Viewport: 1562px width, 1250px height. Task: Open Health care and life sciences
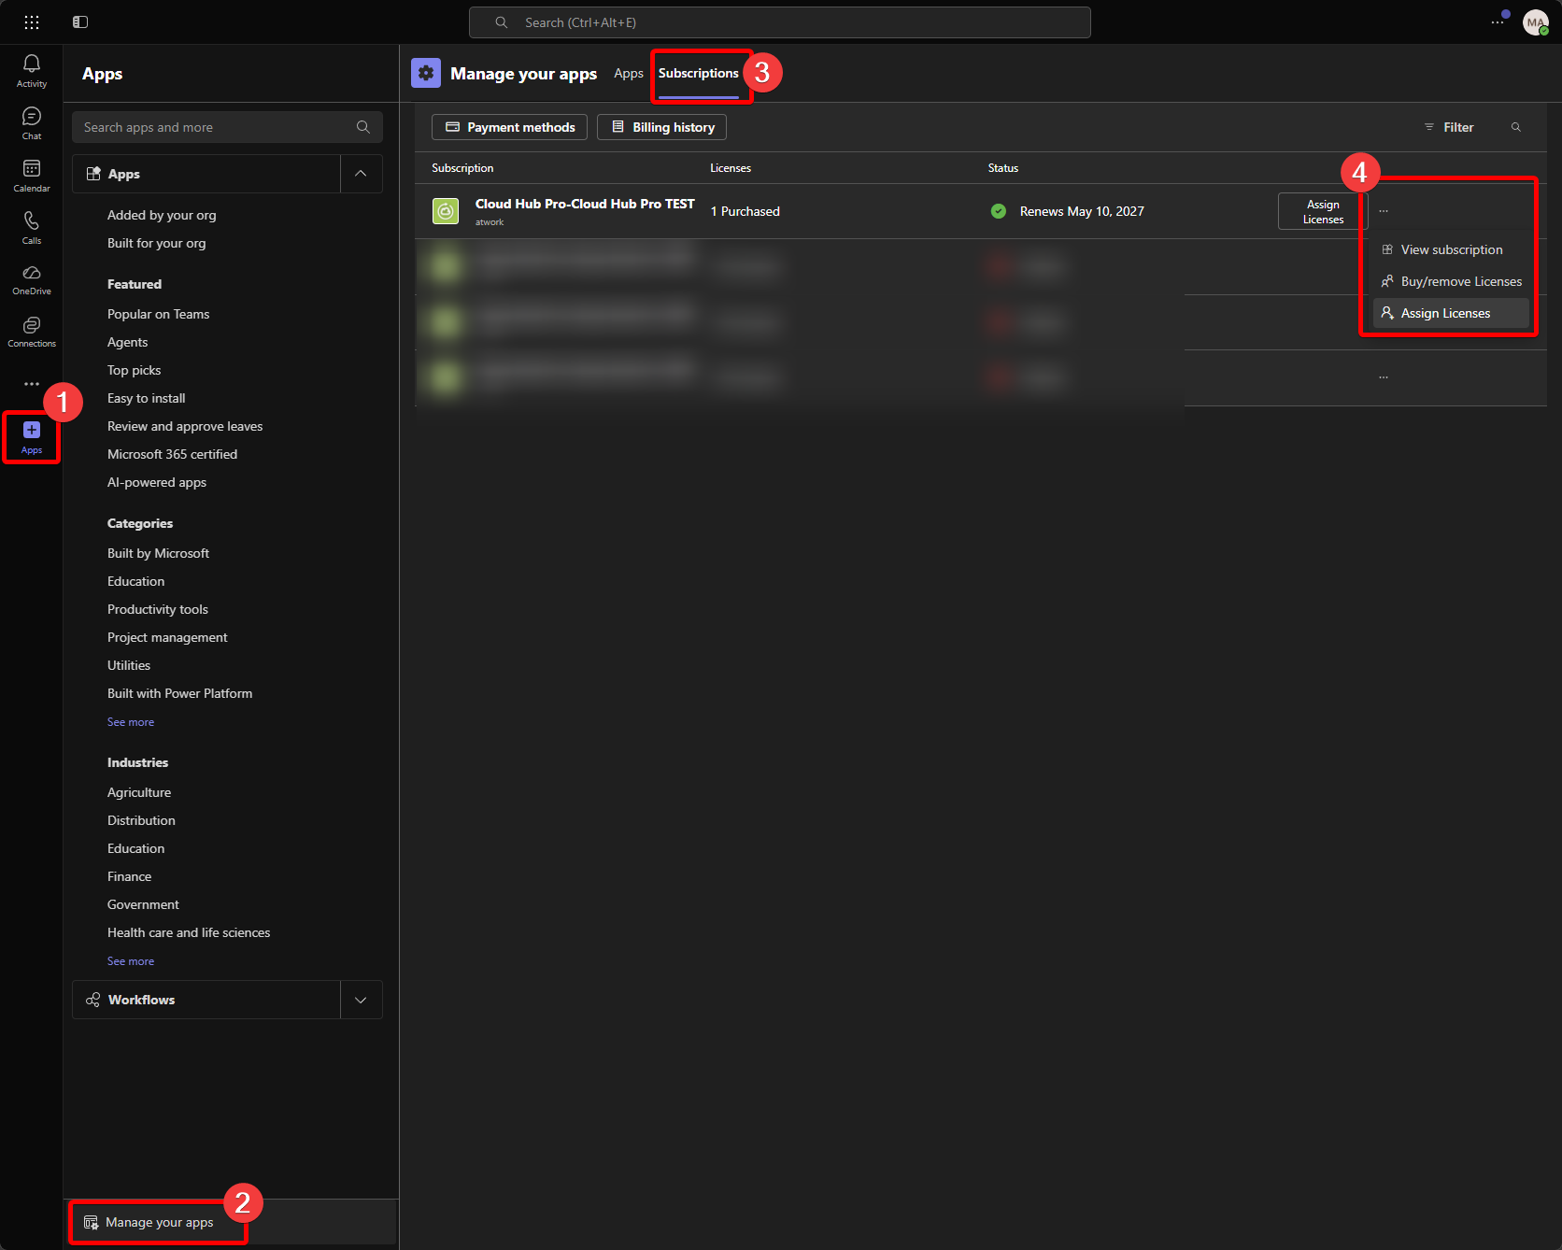pos(189,932)
